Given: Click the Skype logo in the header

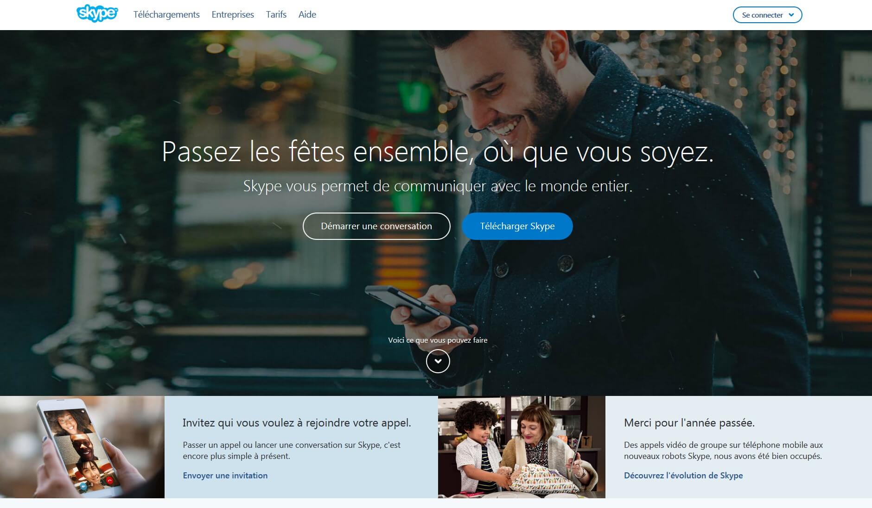Looking at the screenshot, I should (x=97, y=13).
